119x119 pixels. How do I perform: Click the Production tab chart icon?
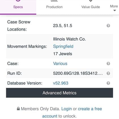(54, 1)
